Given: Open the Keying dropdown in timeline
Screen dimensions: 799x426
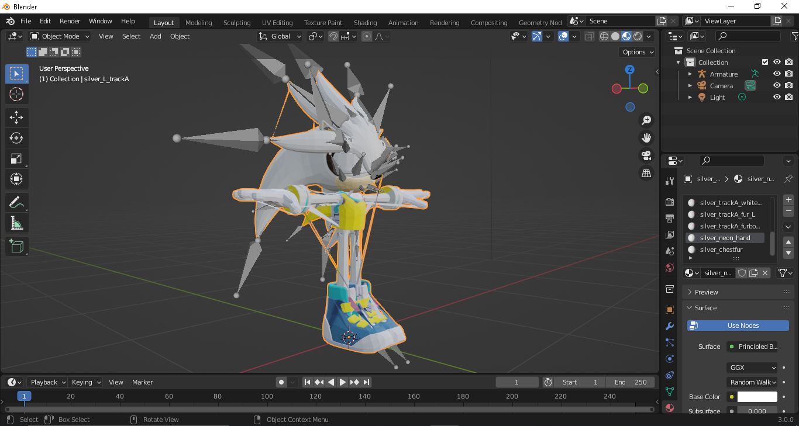Looking at the screenshot, I should pos(86,382).
